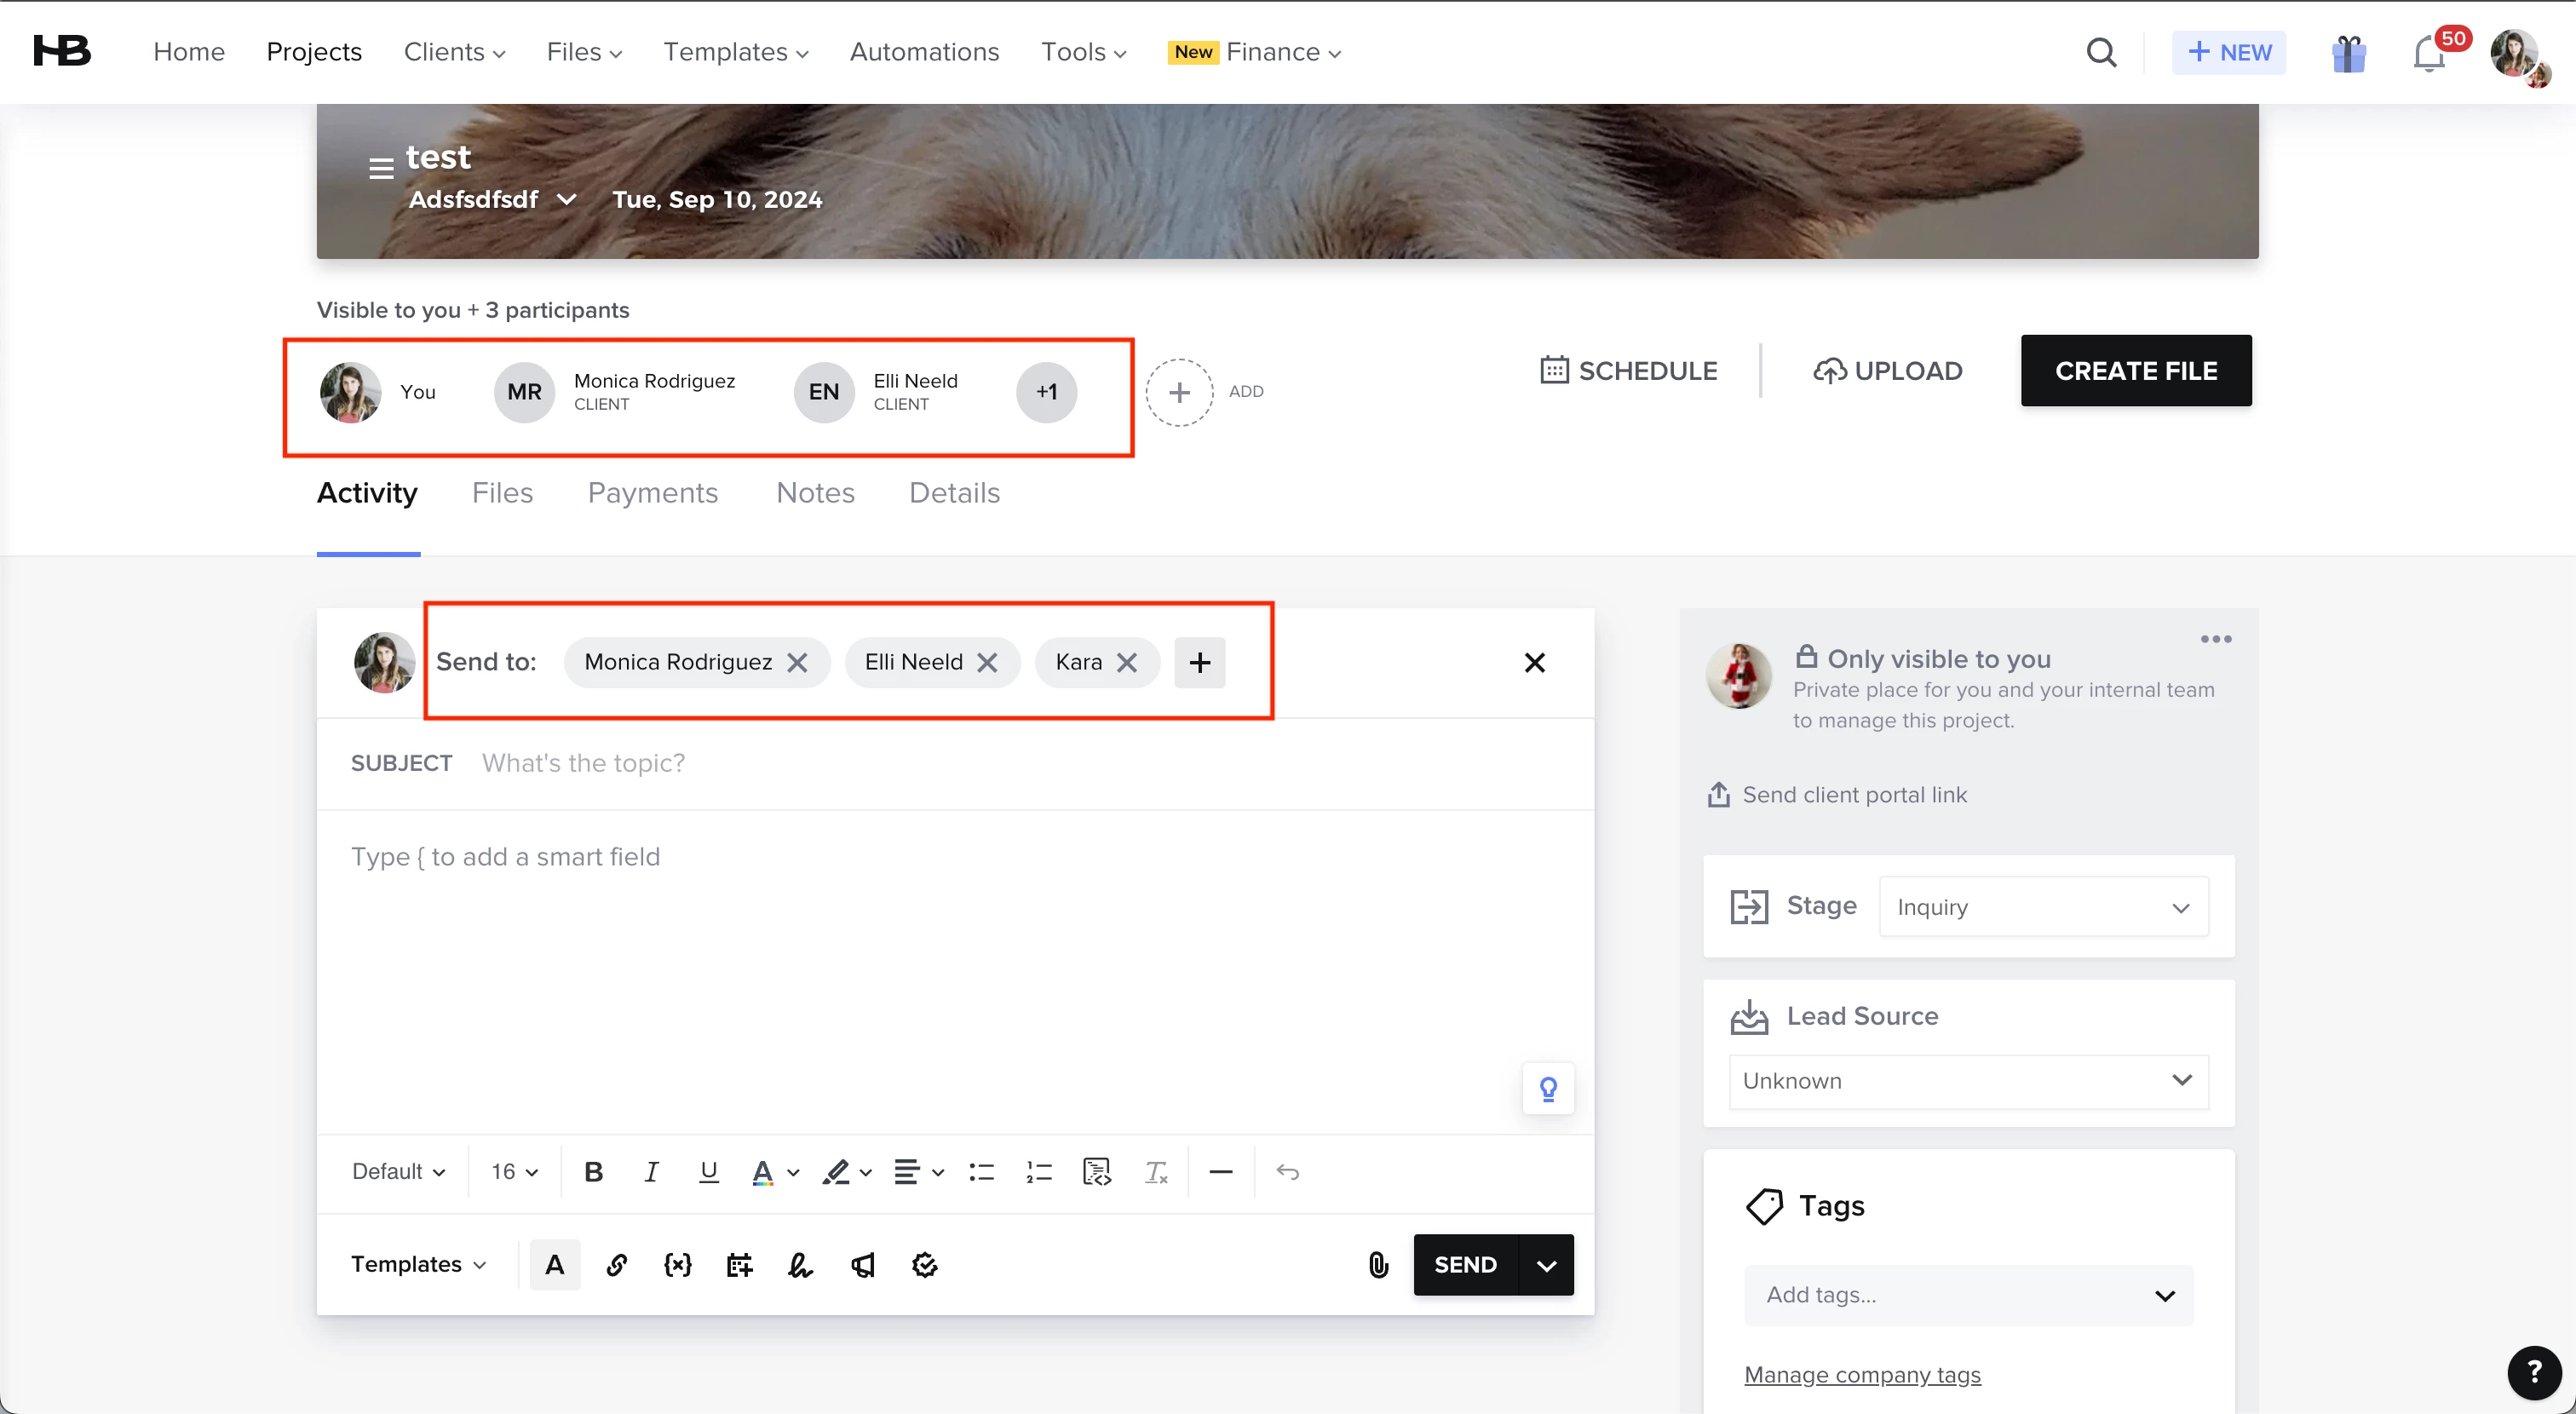The image size is (2576, 1414).
Task: Expand the Lead Source Unknown dropdown
Action: tap(1968, 1081)
